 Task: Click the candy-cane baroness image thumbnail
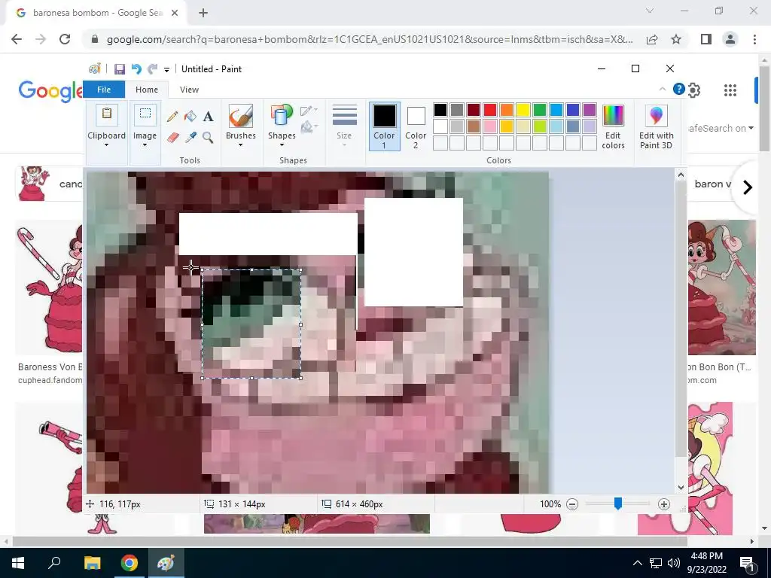click(49, 287)
